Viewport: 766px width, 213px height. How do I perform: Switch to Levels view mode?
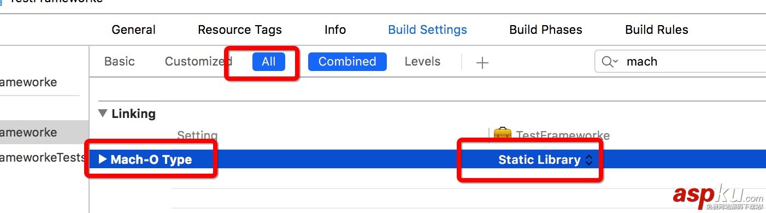422,62
